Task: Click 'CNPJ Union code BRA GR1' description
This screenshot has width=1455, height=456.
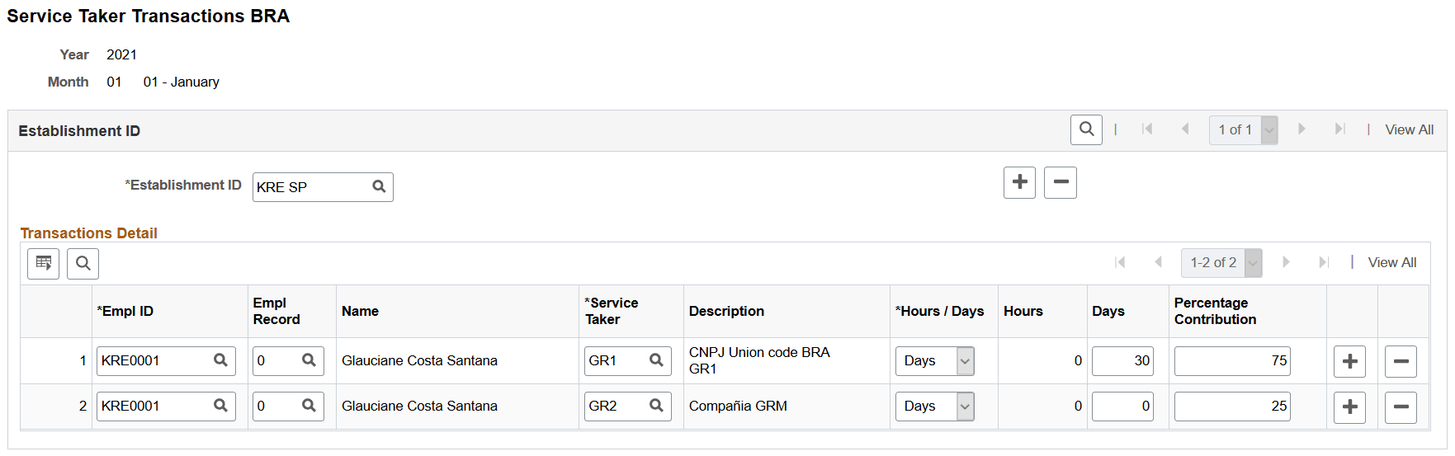Action: pos(759,360)
